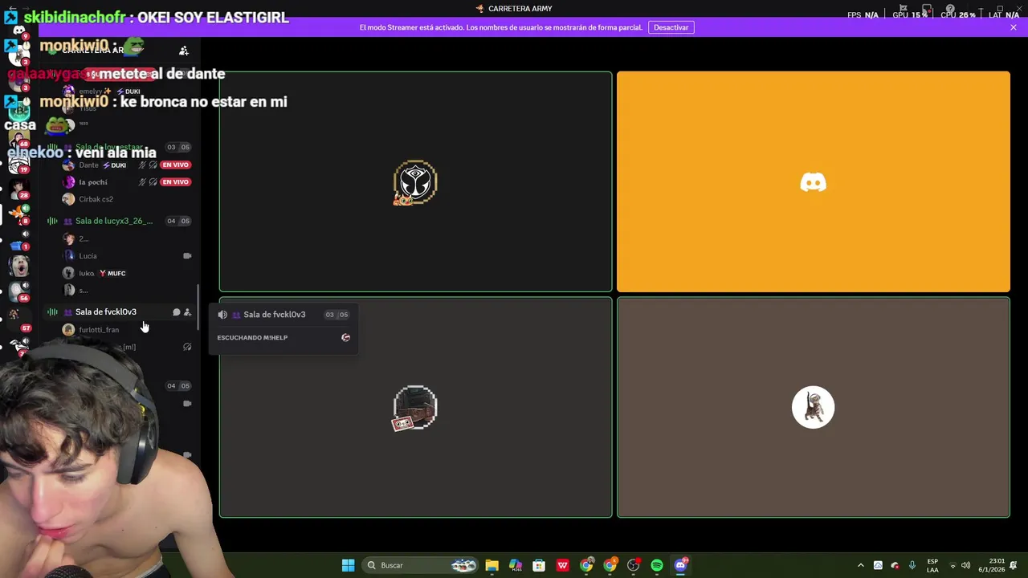Click the EN VIVO badge next to Dante
Image resolution: width=1028 pixels, height=578 pixels.
pos(175,165)
